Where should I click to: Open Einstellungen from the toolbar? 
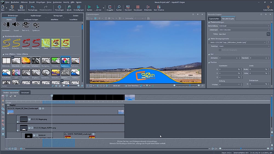click(x=79, y=8)
